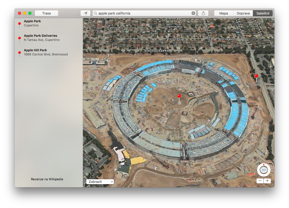
Task: Zoom out with the minus button
Action: [260, 181]
